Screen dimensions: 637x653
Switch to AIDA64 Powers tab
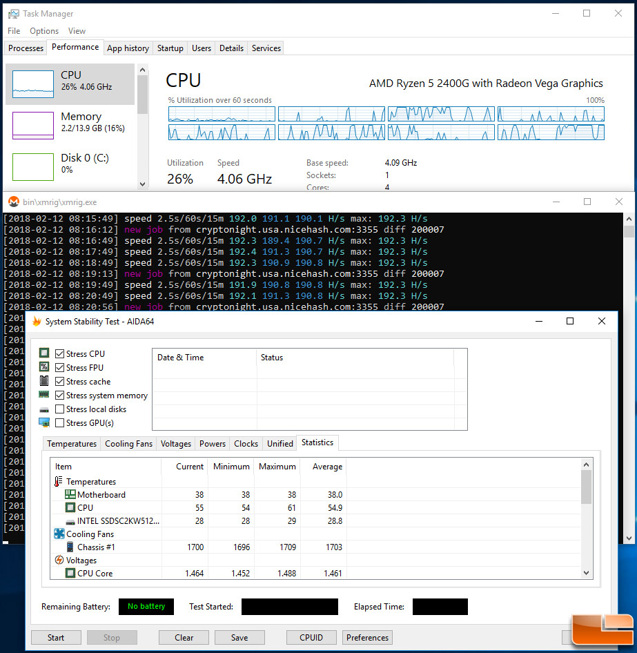click(x=213, y=444)
